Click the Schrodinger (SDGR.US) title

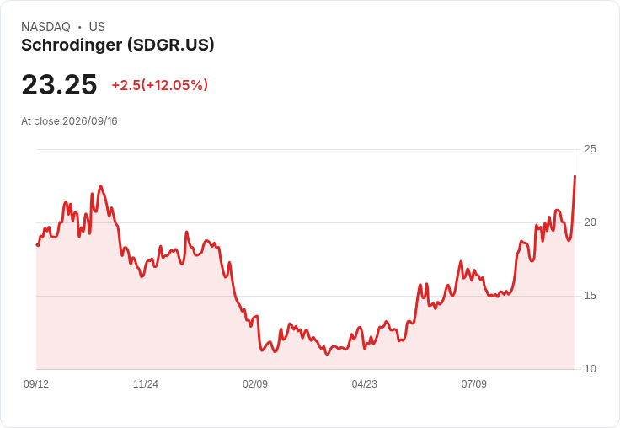tap(117, 45)
